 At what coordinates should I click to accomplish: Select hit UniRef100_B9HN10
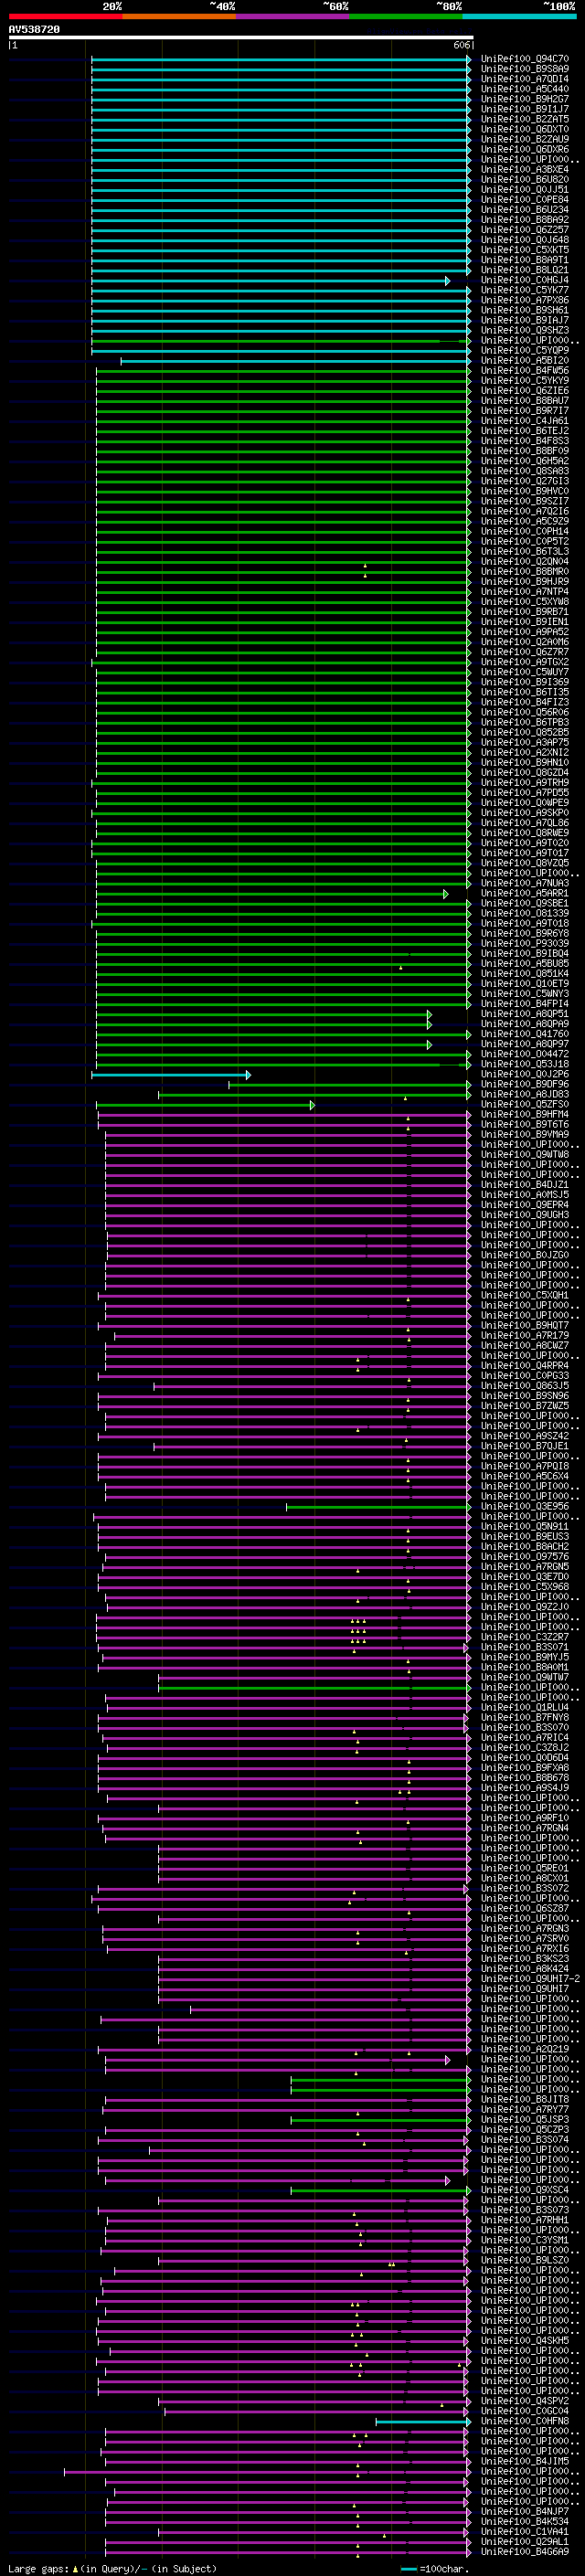[525, 762]
